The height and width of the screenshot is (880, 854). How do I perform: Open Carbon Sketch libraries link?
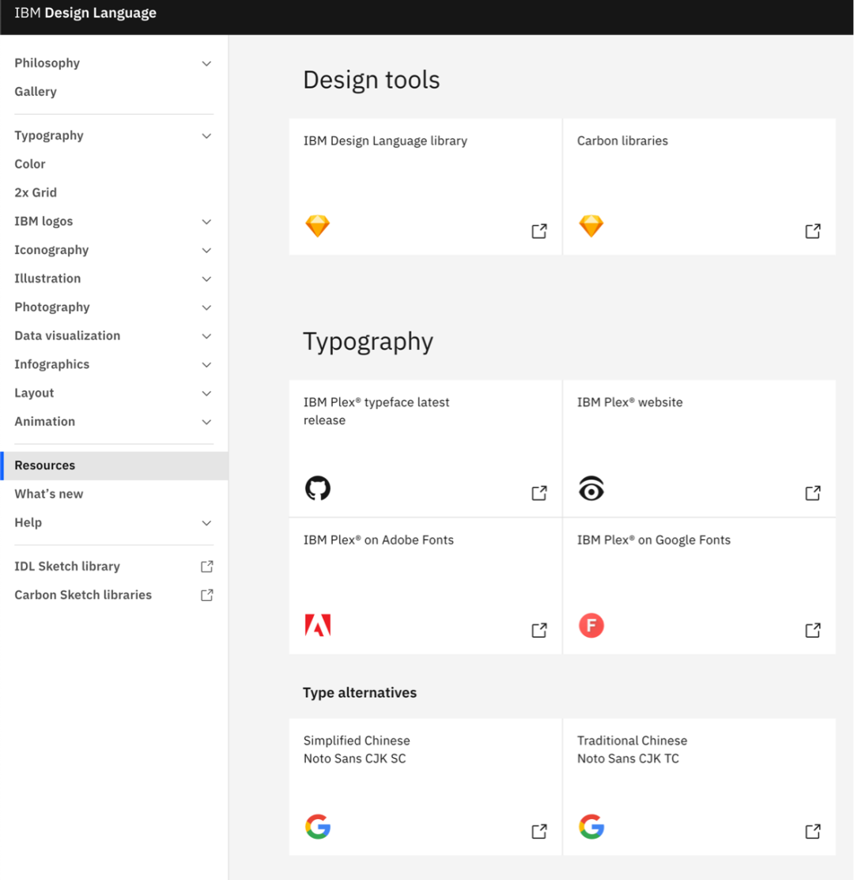tap(114, 595)
